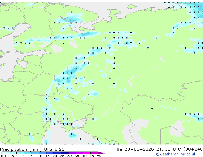Image resolution: width=203 pixels, height=157 pixels.
Task: Click the legend label '10'
Action: 40,156
